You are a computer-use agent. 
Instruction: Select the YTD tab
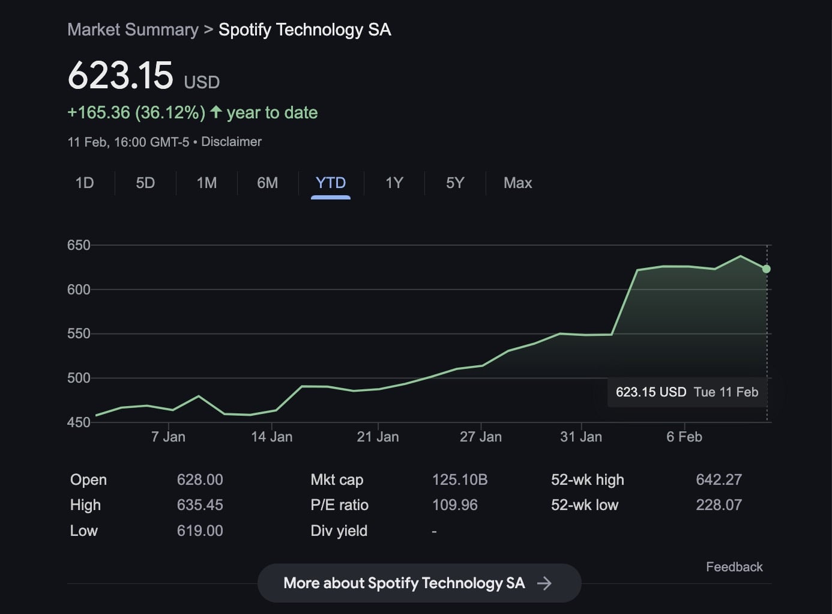pos(331,183)
